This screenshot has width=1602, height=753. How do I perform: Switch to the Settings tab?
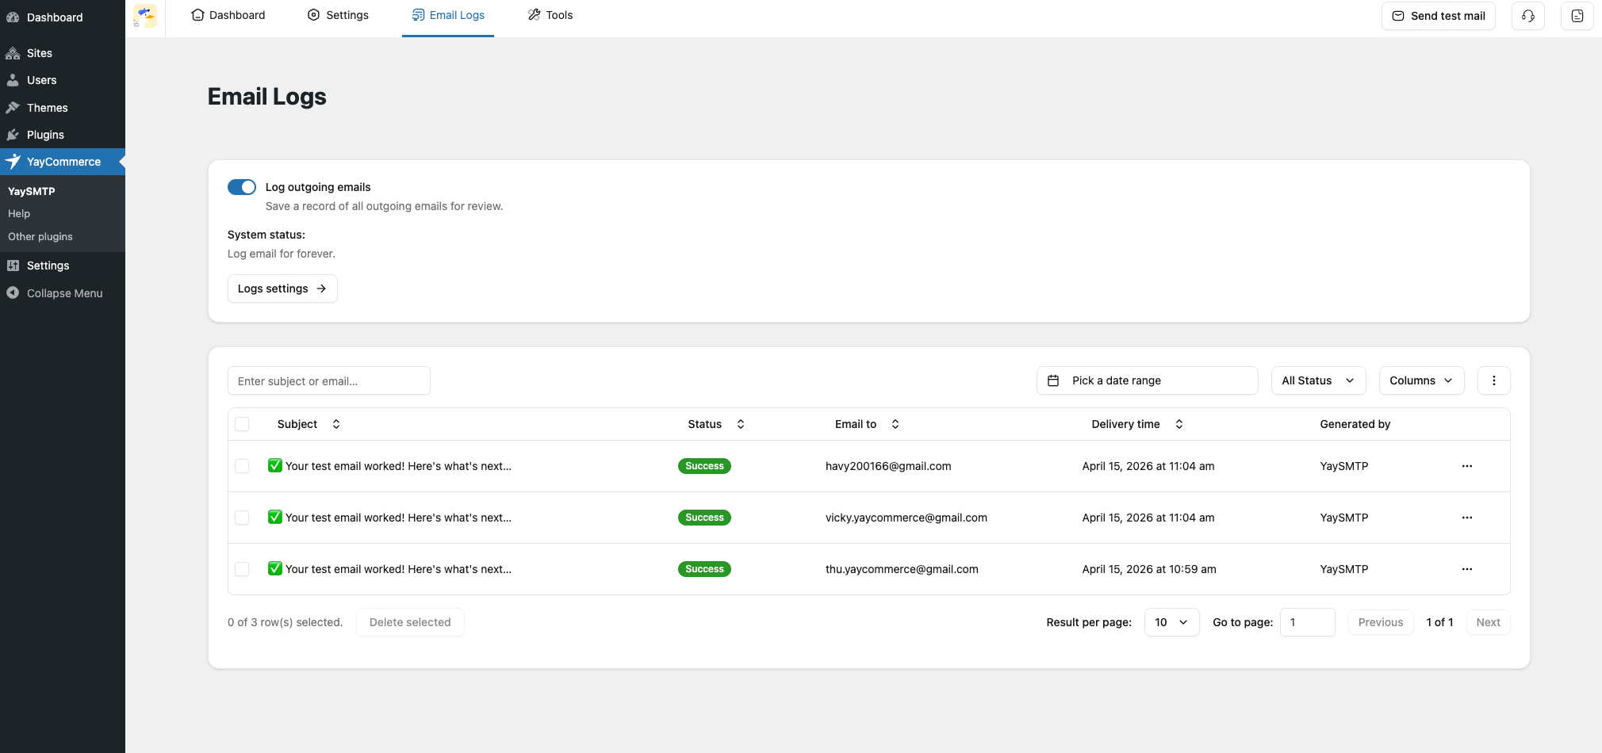338,15
